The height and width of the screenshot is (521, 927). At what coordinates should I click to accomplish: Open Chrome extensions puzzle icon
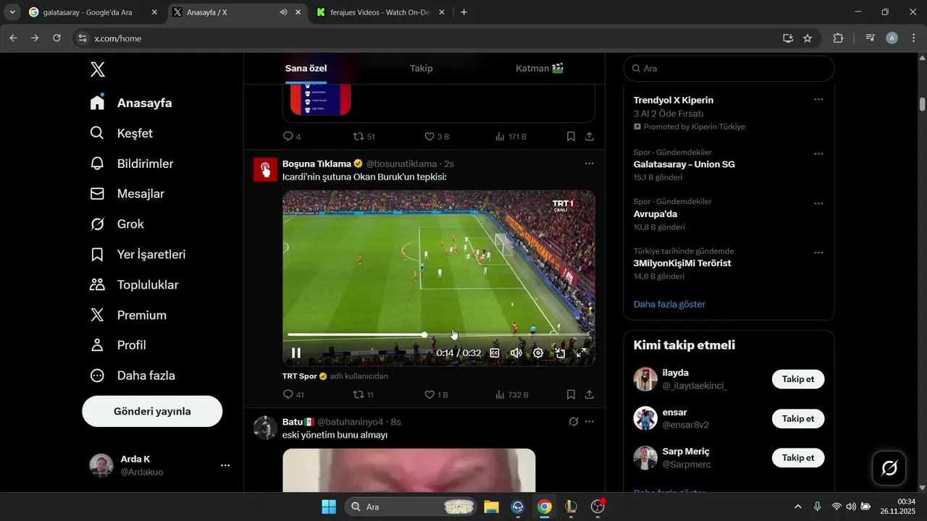click(838, 38)
